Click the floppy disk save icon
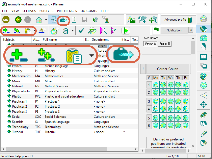Screen dimensions: 212x159 85,20
